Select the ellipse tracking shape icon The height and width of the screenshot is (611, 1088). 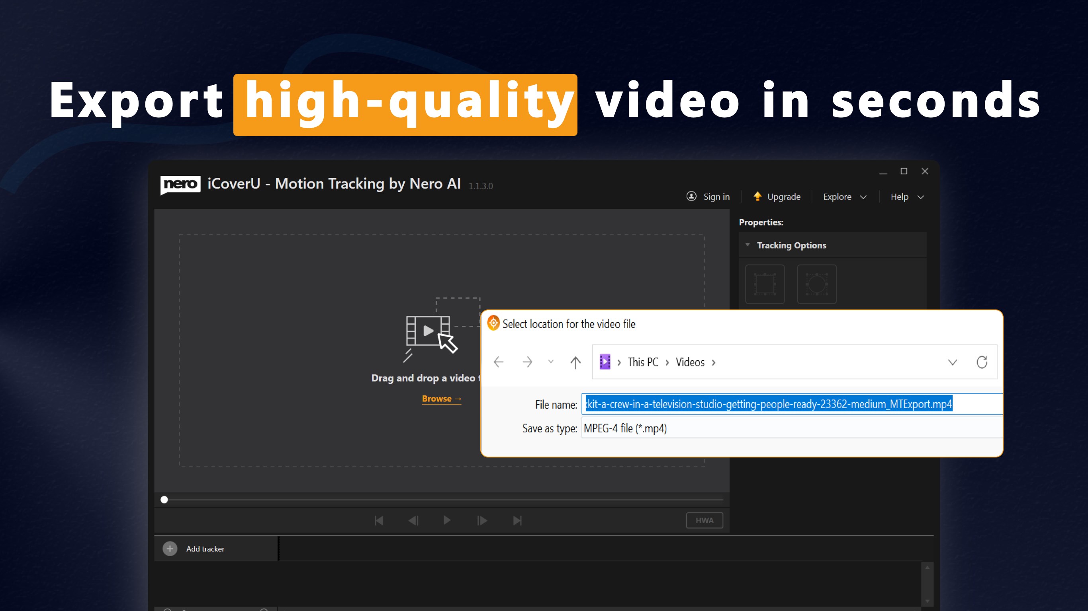(816, 284)
